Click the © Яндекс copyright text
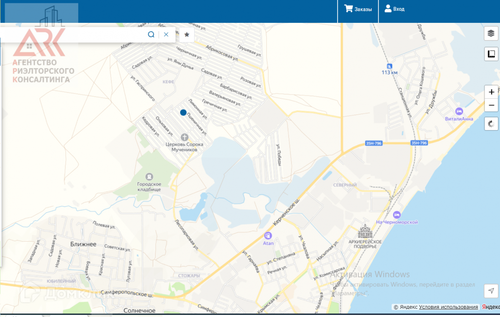Screen dimensions: 500x317 [405, 307]
